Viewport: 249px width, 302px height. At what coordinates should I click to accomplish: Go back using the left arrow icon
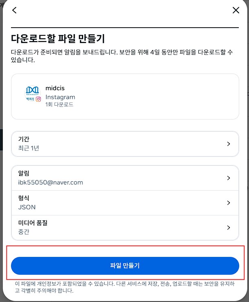click(15, 10)
